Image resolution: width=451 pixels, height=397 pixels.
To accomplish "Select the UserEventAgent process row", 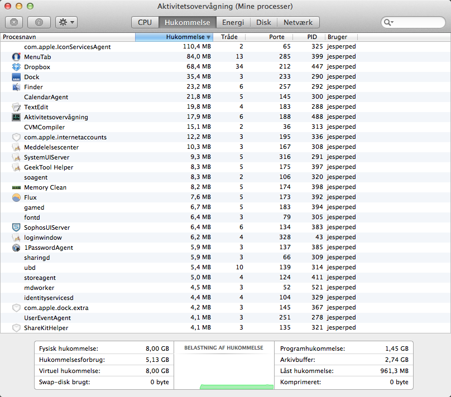I will (226, 318).
